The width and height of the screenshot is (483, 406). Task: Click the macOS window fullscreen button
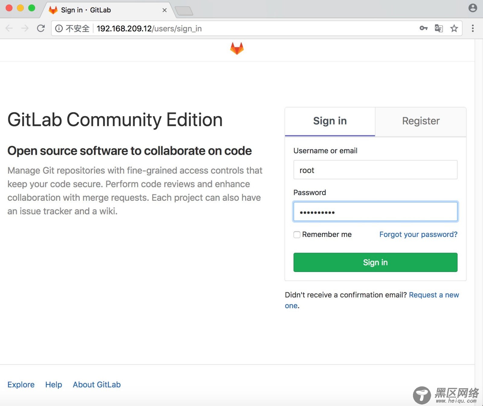(x=32, y=8)
